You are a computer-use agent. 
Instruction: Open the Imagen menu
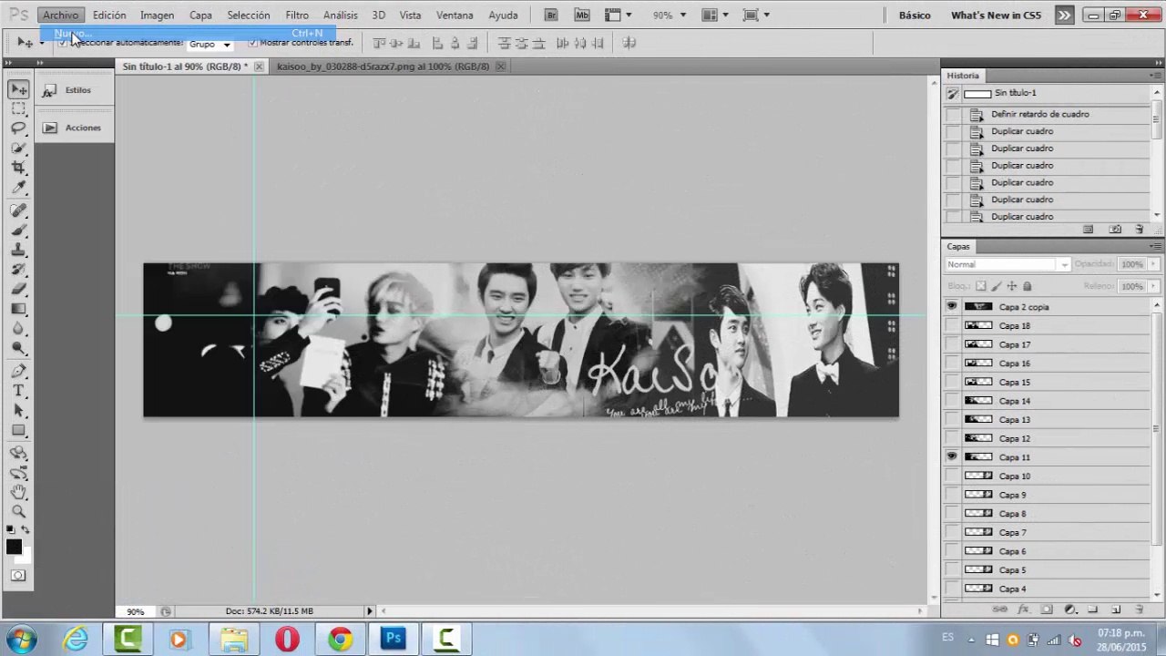click(157, 15)
